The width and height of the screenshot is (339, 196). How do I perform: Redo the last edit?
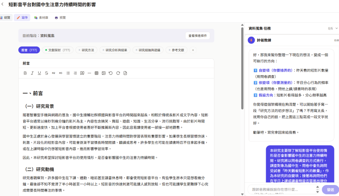click(x=118, y=73)
